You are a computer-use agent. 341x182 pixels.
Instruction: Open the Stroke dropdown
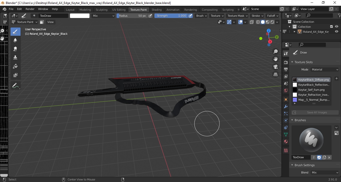257,16
